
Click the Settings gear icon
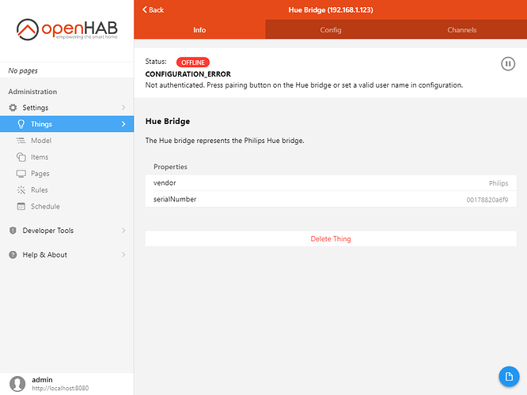click(x=13, y=107)
